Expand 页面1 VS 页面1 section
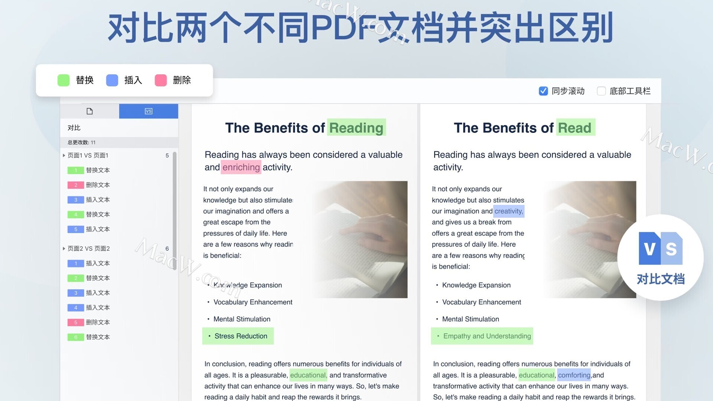Image resolution: width=713 pixels, height=401 pixels. [x=64, y=155]
